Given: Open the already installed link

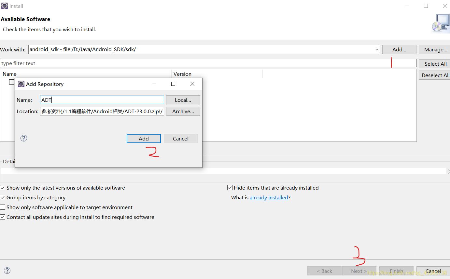Looking at the screenshot, I should pyautogui.click(x=269, y=197).
